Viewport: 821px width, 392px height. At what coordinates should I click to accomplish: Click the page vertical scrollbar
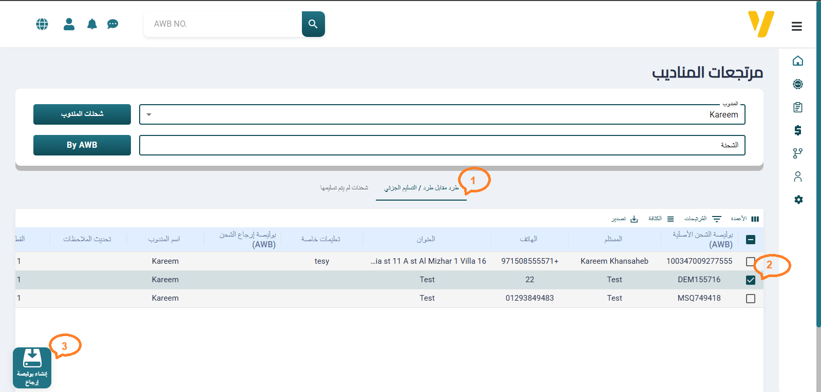click(x=818, y=164)
